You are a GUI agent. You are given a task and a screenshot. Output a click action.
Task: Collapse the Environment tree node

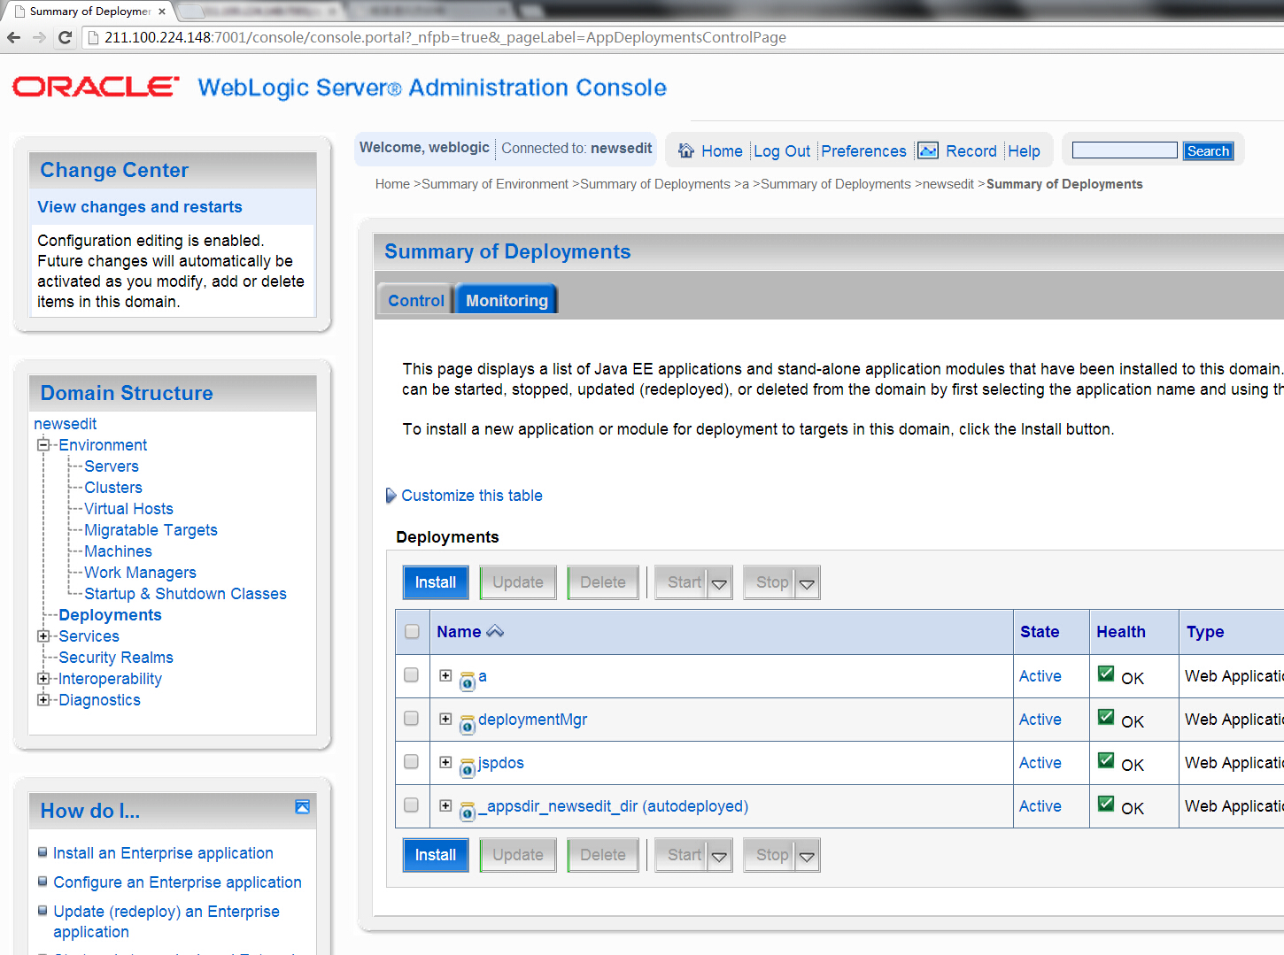43,445
